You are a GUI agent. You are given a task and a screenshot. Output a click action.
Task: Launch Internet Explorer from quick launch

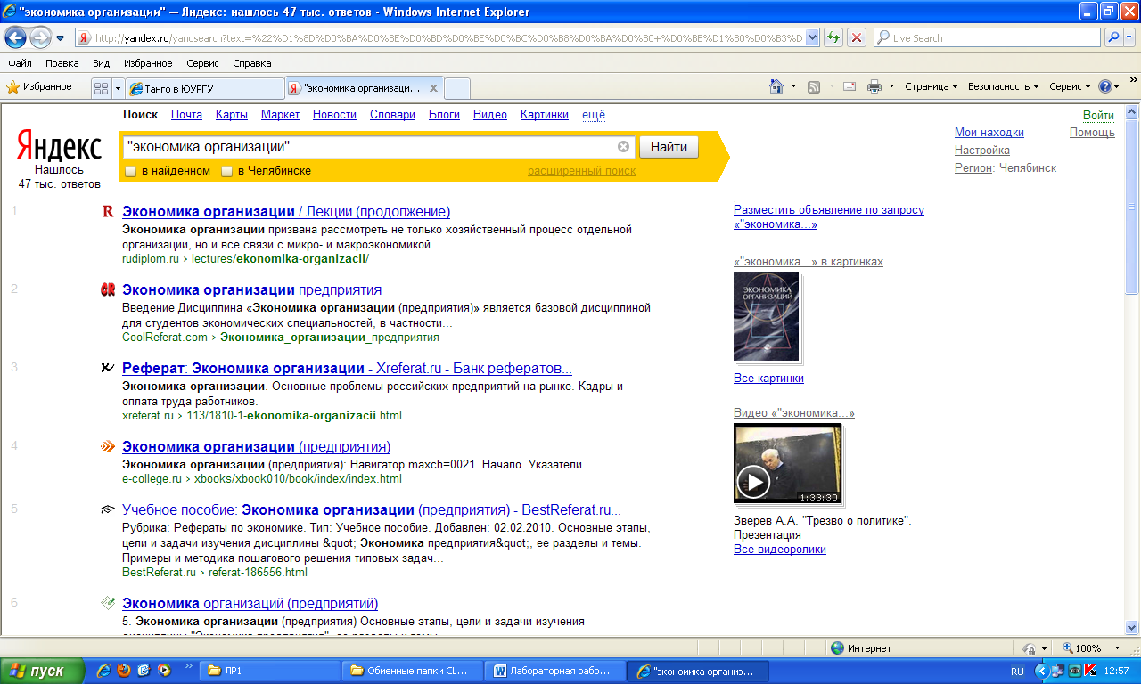tap(103, 671)
